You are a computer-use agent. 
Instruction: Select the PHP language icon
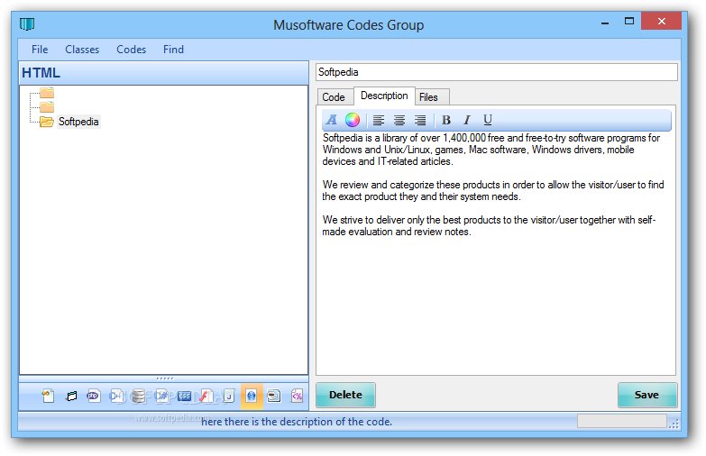[93, 397]
